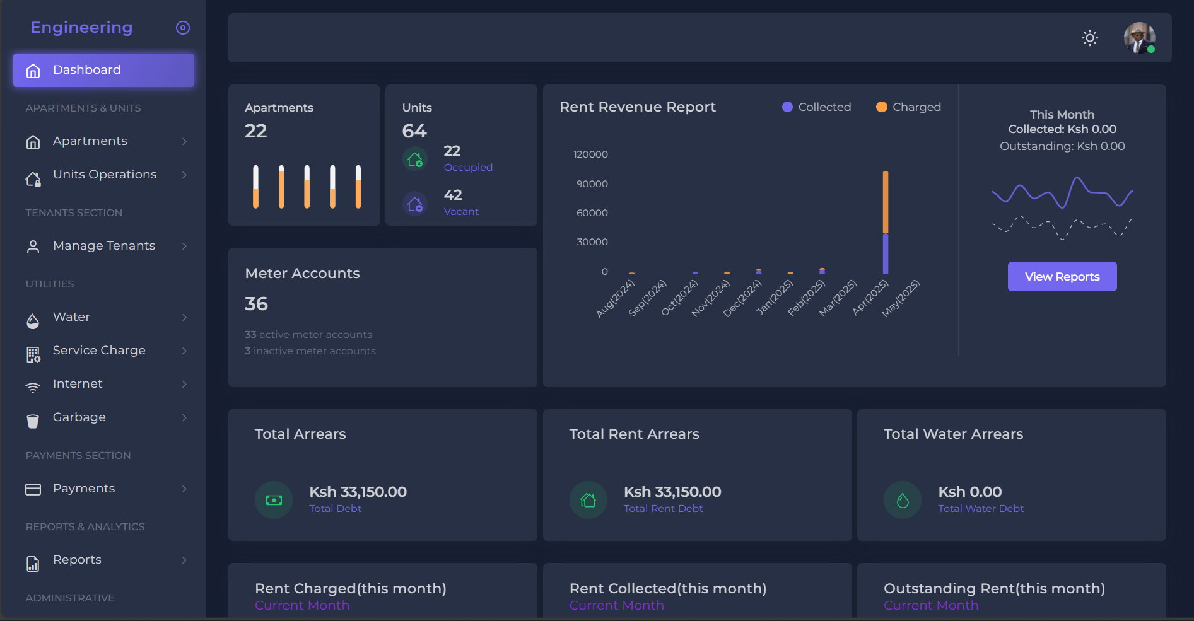Expand the Apartments submenu chevron
Screen dimensions: 1194x621
point(184,141)
